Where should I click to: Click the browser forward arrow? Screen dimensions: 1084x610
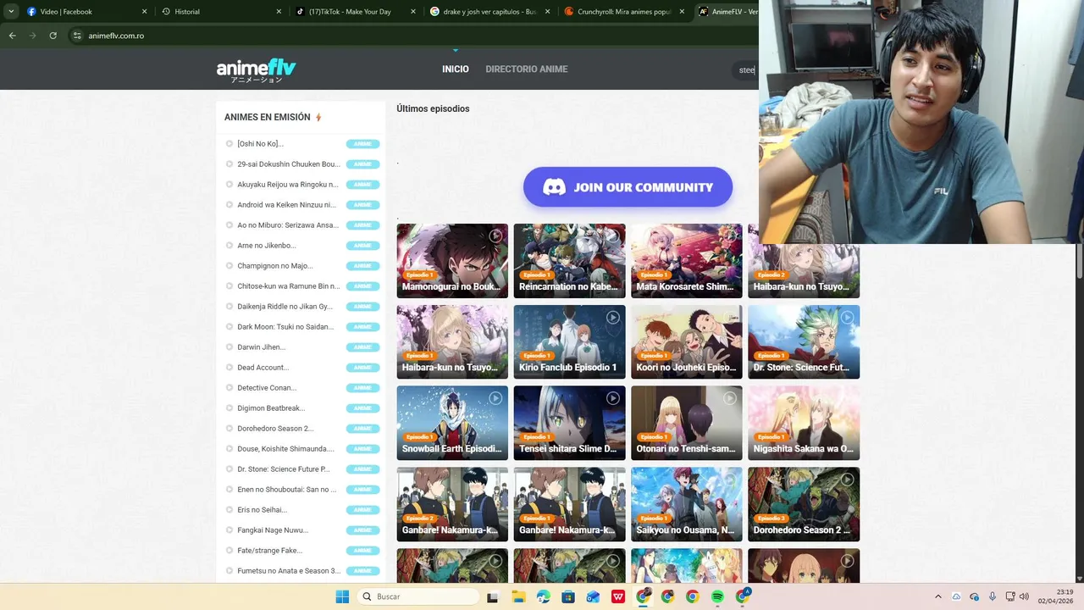(32, 36)
